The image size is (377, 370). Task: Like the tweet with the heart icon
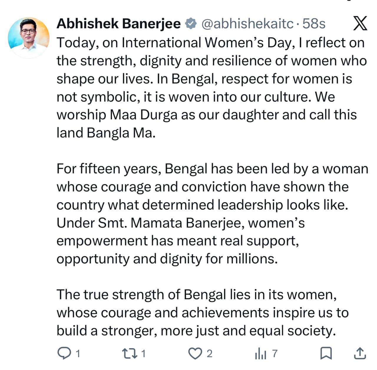click(x=194, y=353)
